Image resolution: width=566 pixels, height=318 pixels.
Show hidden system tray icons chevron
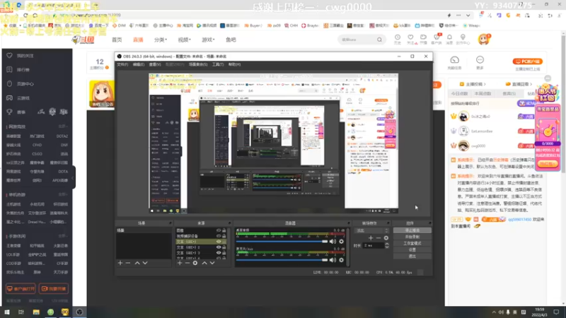[x=494, y=312]
